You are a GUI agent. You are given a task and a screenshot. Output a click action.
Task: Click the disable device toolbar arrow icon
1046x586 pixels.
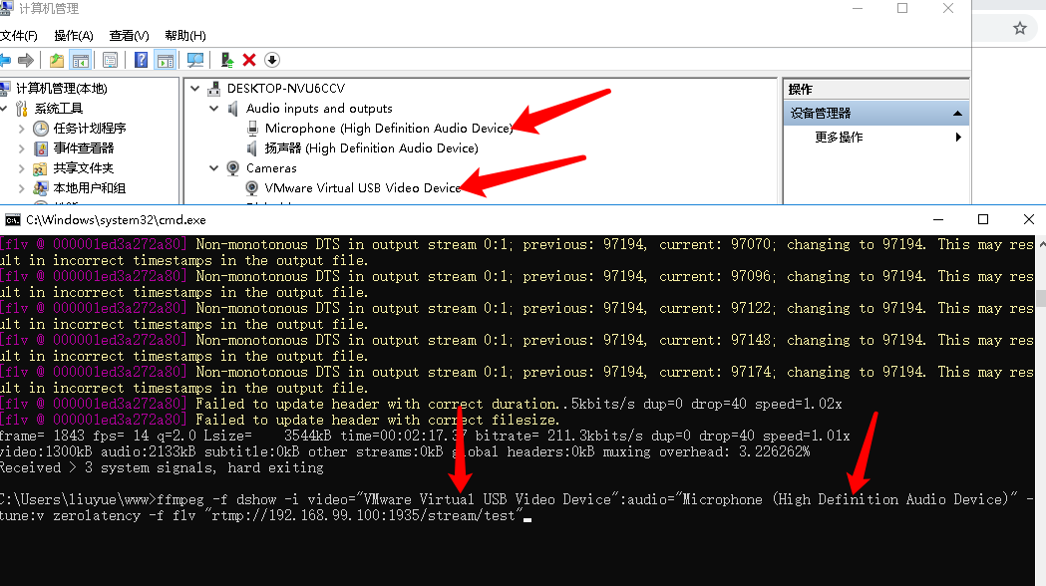(270, 60)
